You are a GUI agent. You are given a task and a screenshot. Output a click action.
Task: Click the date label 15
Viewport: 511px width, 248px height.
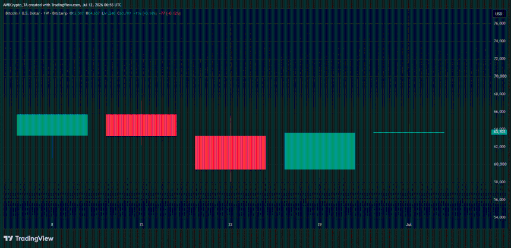pyautogui.click(x=141, y=224)
